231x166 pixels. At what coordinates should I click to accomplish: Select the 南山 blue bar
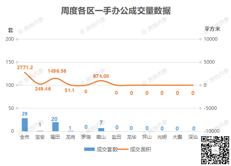pyautogui.click(x=101, y=130)
